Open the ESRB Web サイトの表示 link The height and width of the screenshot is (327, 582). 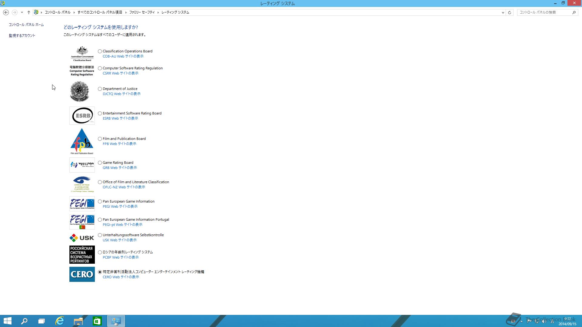pyautogui.click(x=120, y=118)
